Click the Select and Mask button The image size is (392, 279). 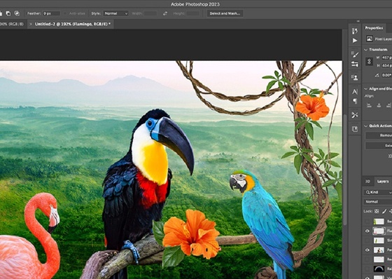click(x=225, y=13)
